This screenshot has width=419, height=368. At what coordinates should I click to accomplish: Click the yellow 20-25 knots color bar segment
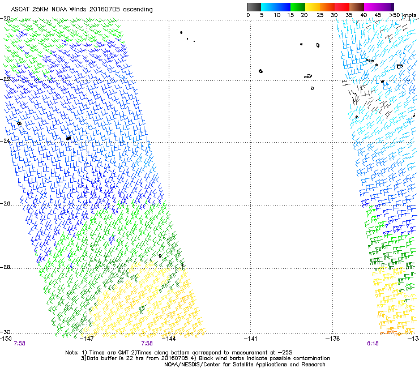tap(313, 7)
